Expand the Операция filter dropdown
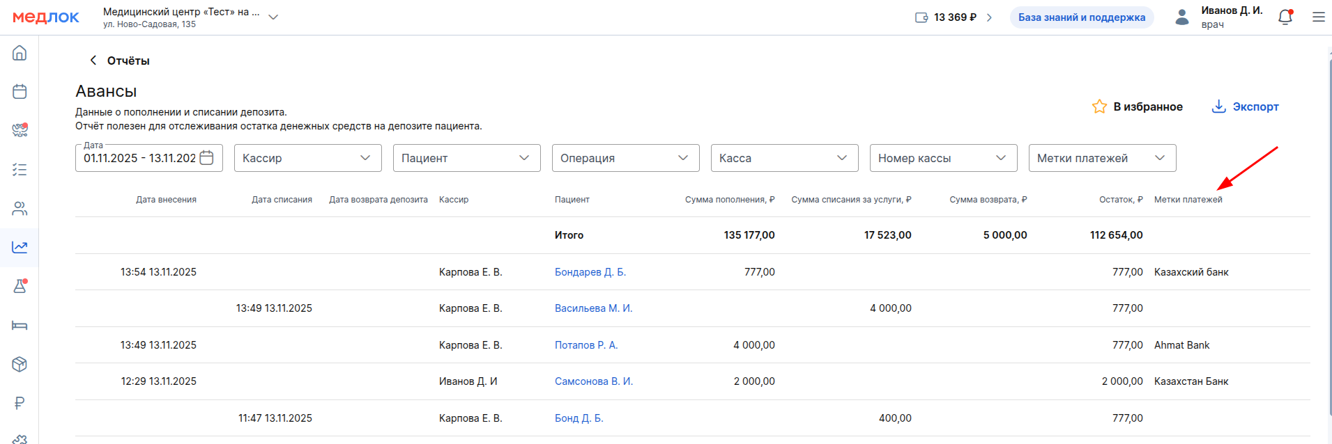This screenshot has height=444, width=1332. pyautogui.click(x=625, y=158)
